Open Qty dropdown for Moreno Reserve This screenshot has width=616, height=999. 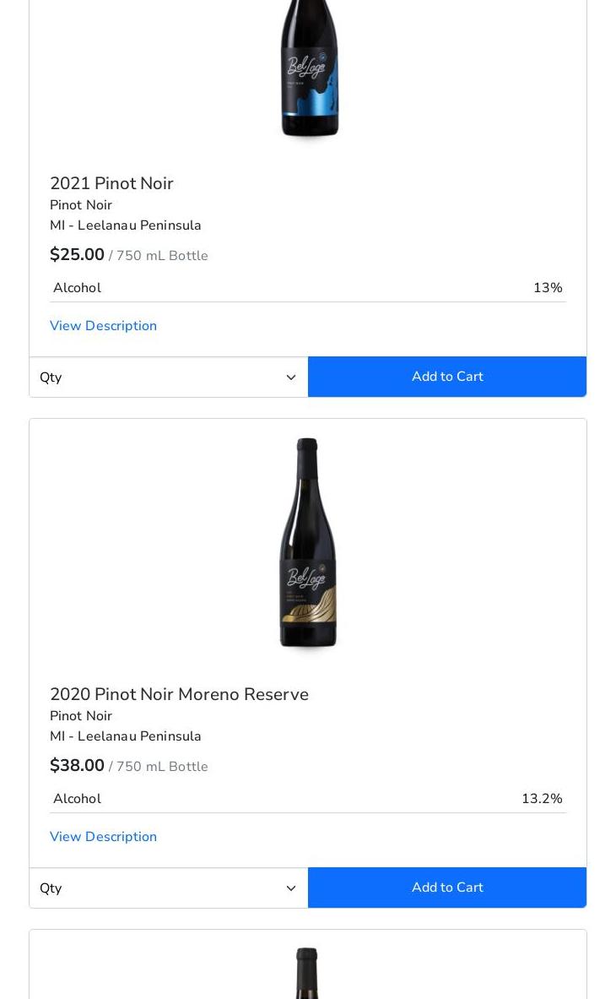pos(160,888)
